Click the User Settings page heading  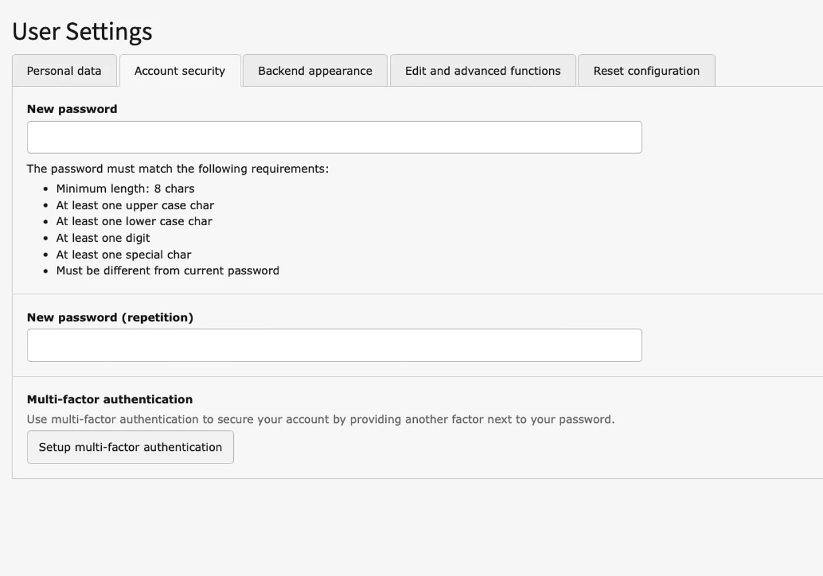(x=82, y=31)
